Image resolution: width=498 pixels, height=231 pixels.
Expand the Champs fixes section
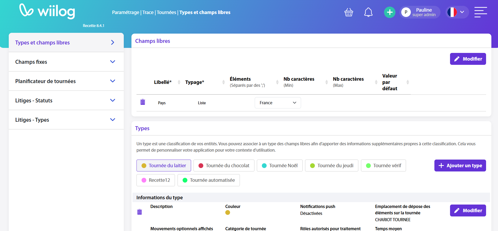[66, 62]
